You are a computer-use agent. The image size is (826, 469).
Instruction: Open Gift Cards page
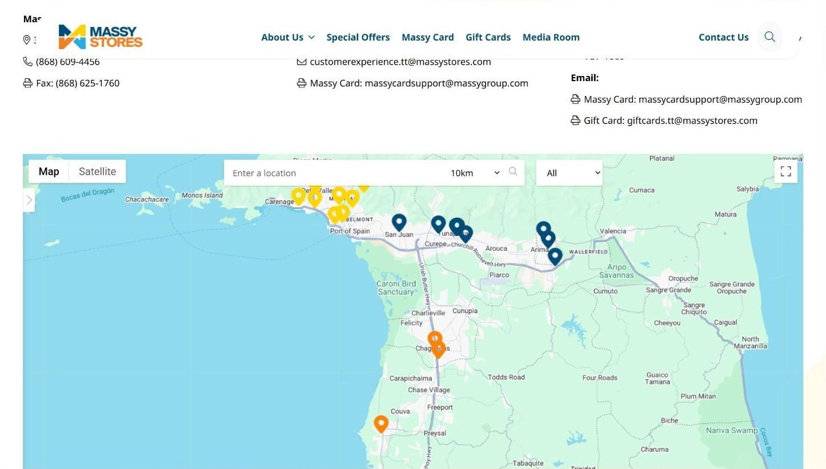(488, 37)
